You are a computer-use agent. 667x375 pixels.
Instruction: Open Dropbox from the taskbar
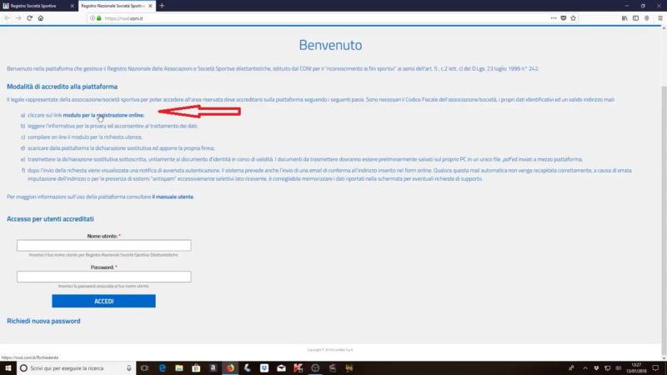click(x=264, y=368)
